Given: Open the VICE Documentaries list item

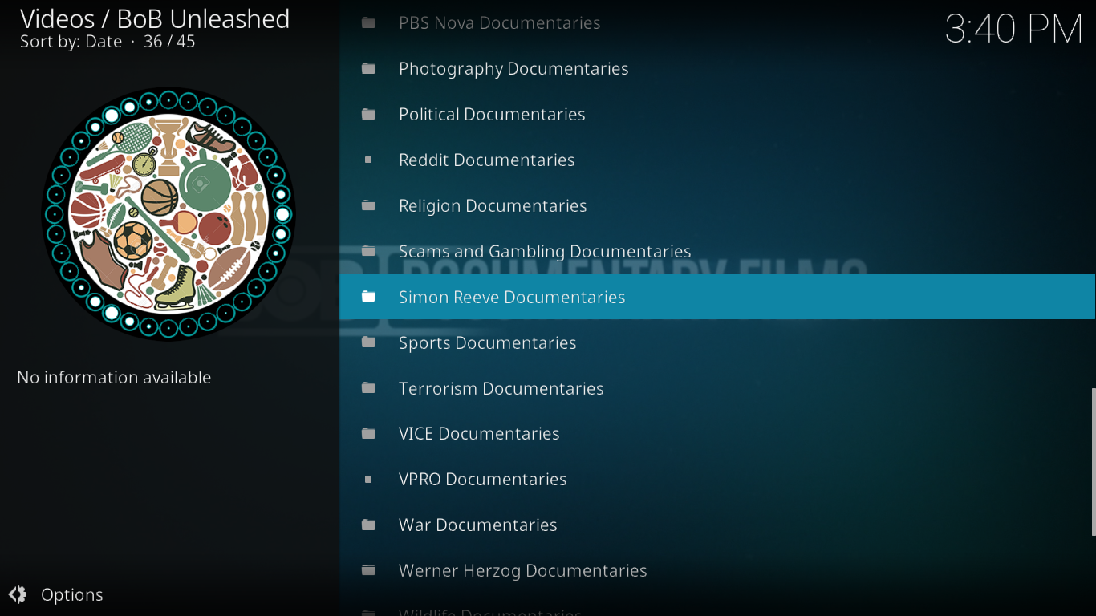Looking at the screenshot, I should pyautogui.click(x=479, y=434).
